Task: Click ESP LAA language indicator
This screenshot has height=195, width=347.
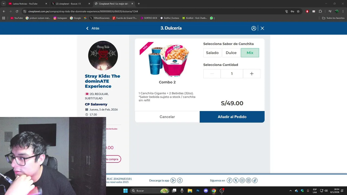Action: [315, 191]
